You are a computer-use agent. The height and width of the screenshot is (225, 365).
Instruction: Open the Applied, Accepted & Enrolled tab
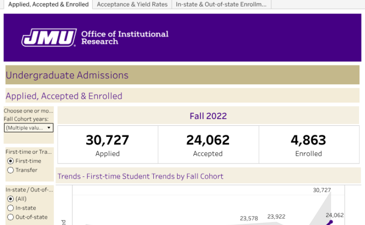tap(48, 4)
